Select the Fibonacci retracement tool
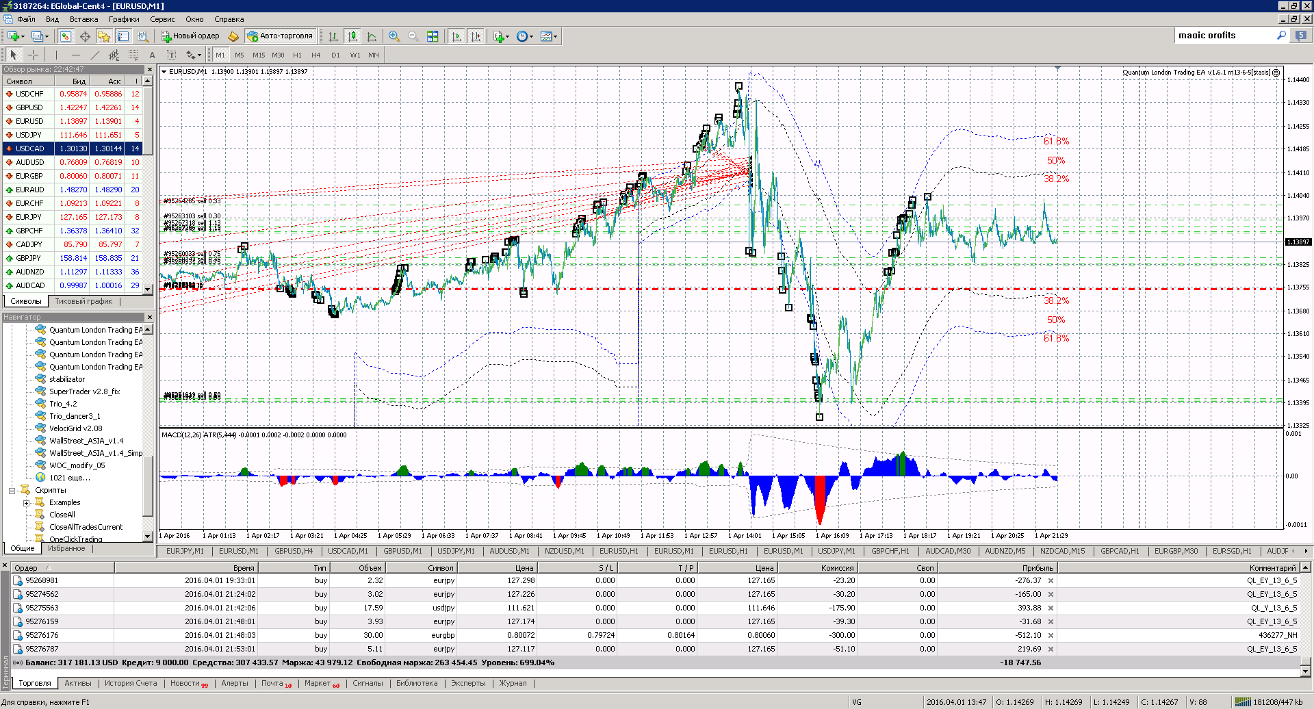1314x709 pixels. point(133,55)
